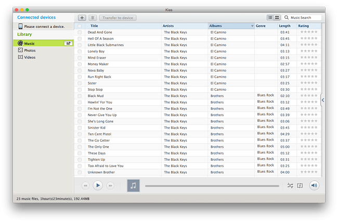Collapse the side panel arrow

tap(323, 100)
